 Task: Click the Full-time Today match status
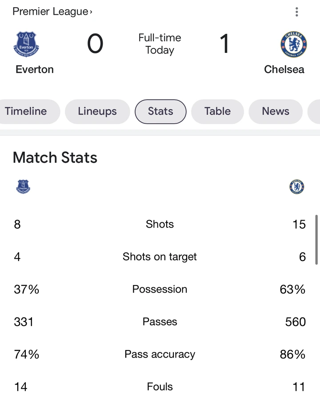pyautogui.click(x=160, y=44)
